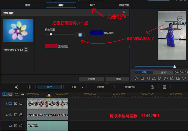The height and width of the screenshot is (131, 188).
Task: Click the 00:00:48:00 mark on timeline ruler
Action: point(147,94)
